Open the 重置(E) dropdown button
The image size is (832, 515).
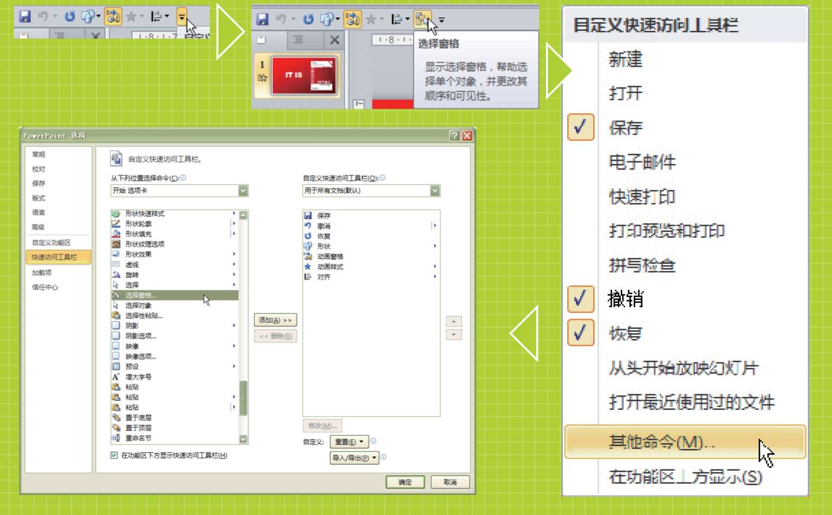(x=349, y=442)
